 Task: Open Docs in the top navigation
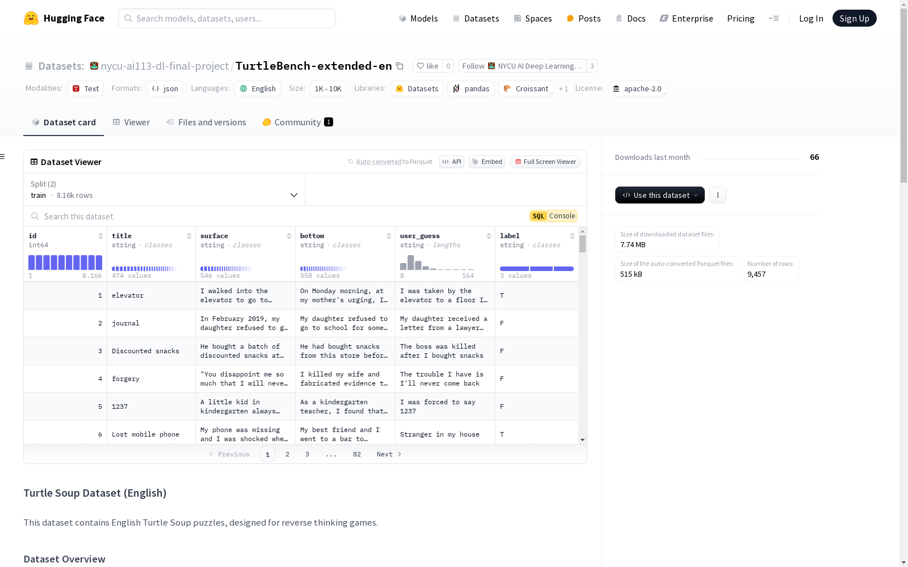(x=630, y=18)
